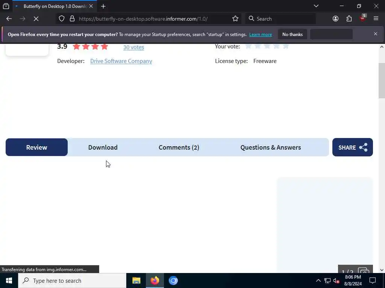Open the tracking protection shield icon
This screenshot has height=288, width=385.
[x=62, y=19]
